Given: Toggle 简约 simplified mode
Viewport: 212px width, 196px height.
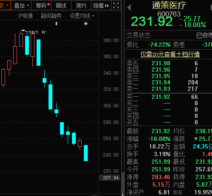Looking at the screenshot, I should (81, 6).
